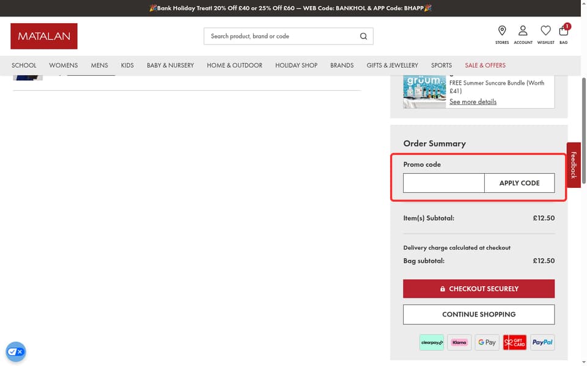The height and width of the screenshot is (366, 587).
Task: Click the Apply Code button
Action: point(520,183)
